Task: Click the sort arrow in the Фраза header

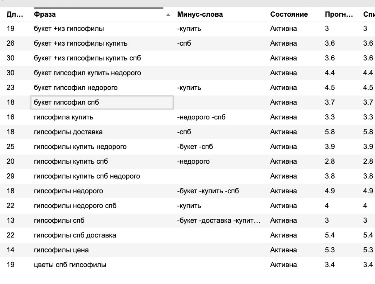Action: click(x=168, y=15)
